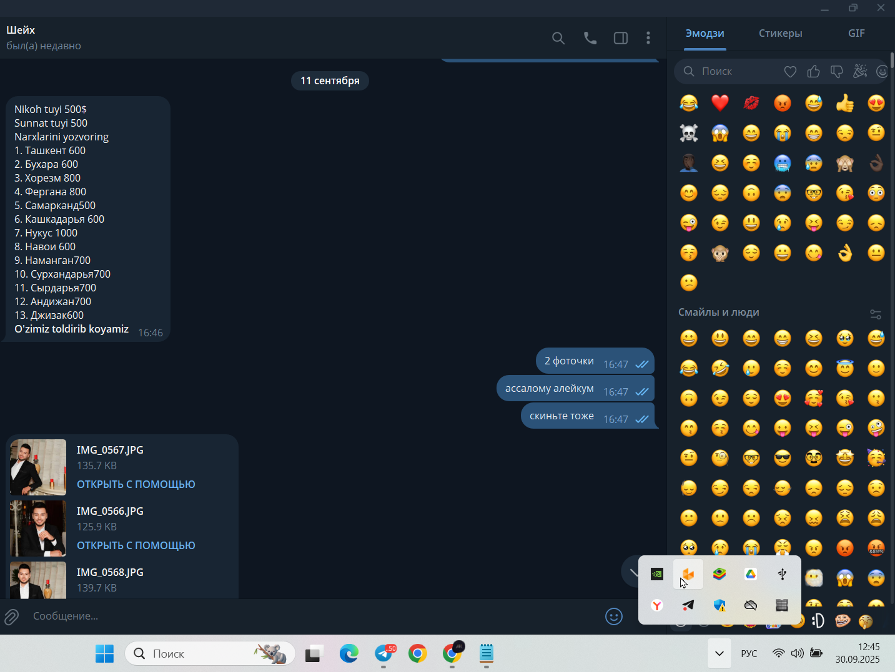Image resolution: width=895 pixels, height=672 pixels.
Task: Open Microsoft Edge from the taskbar
Action: pyautogui.click(x=349, y=653)
